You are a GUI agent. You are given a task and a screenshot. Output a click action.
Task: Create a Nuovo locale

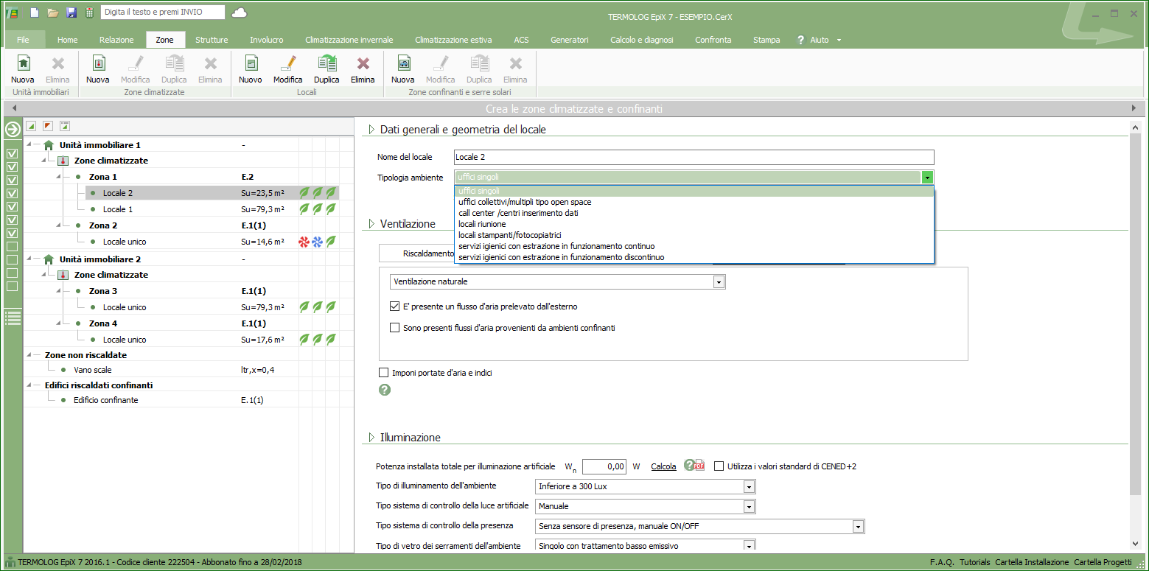251,69
